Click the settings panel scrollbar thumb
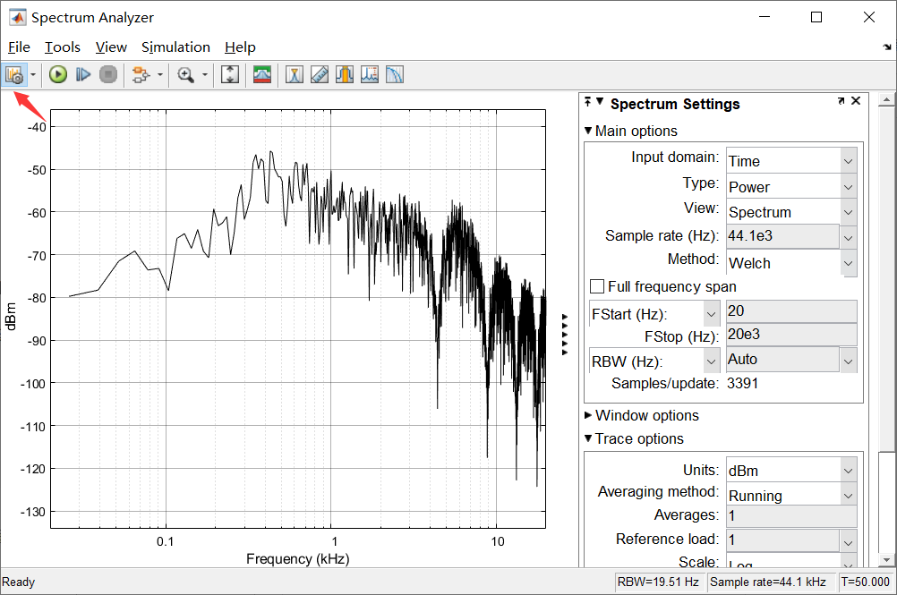 click(x=886, y=278)
